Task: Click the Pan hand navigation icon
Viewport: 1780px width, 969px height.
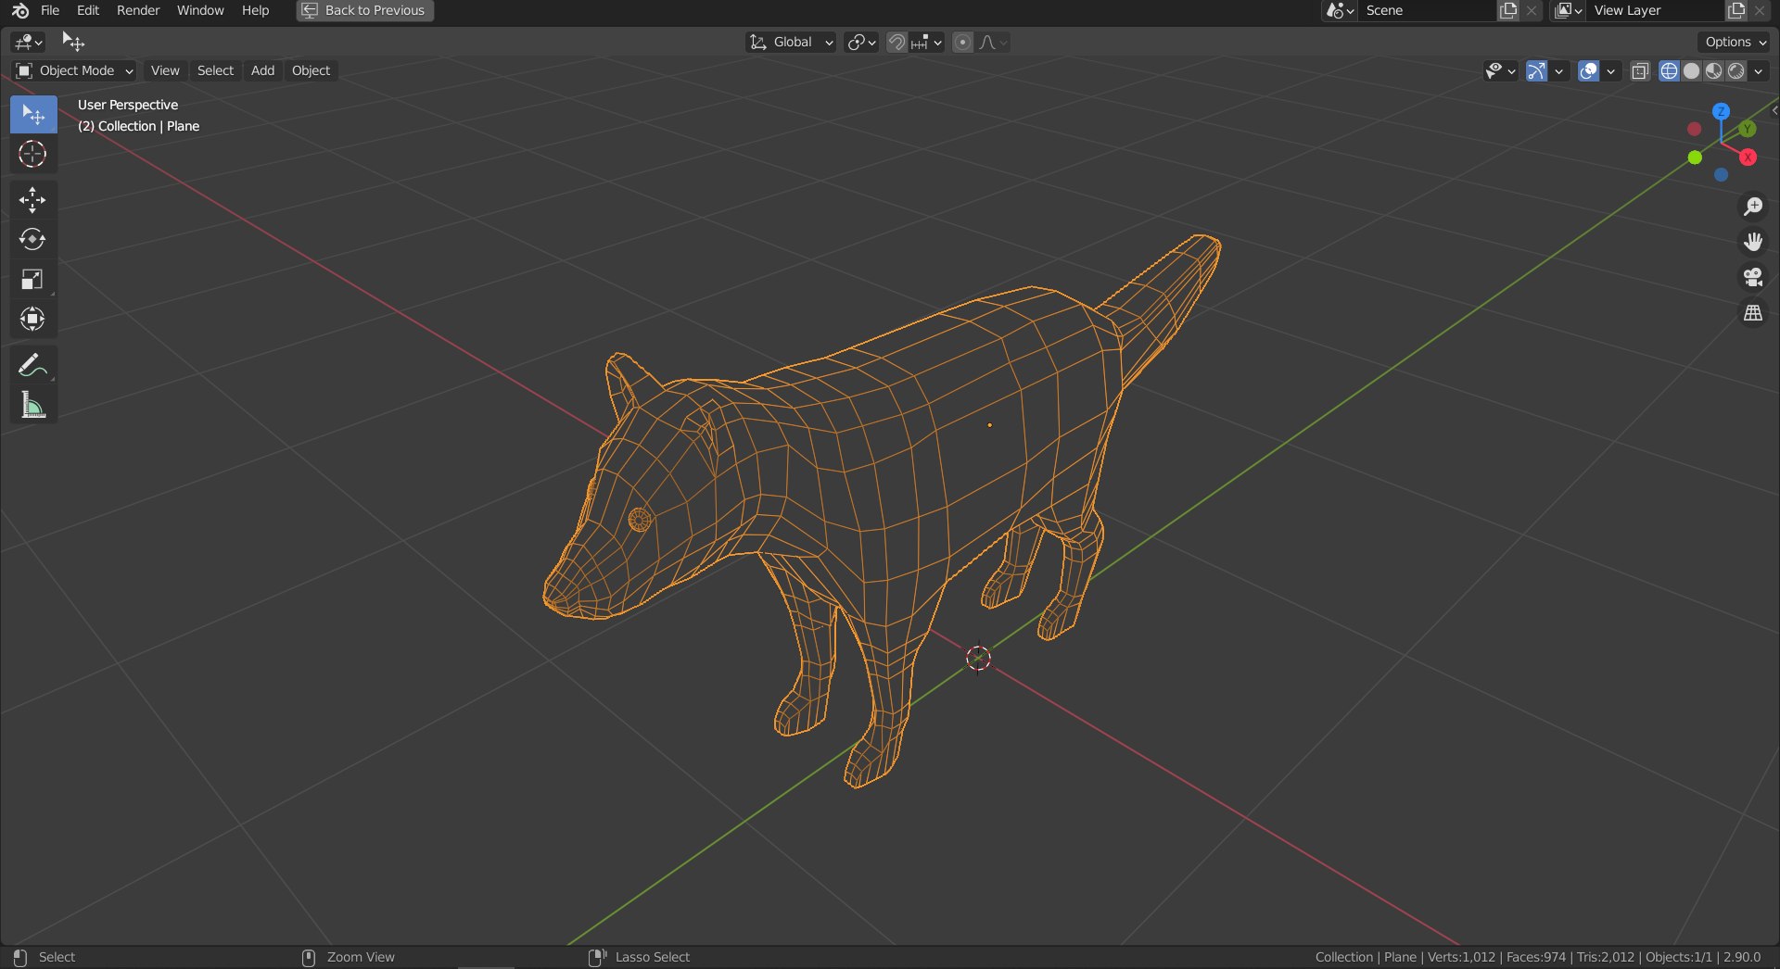Action: pyautogui.click(x=1752, y=242)
